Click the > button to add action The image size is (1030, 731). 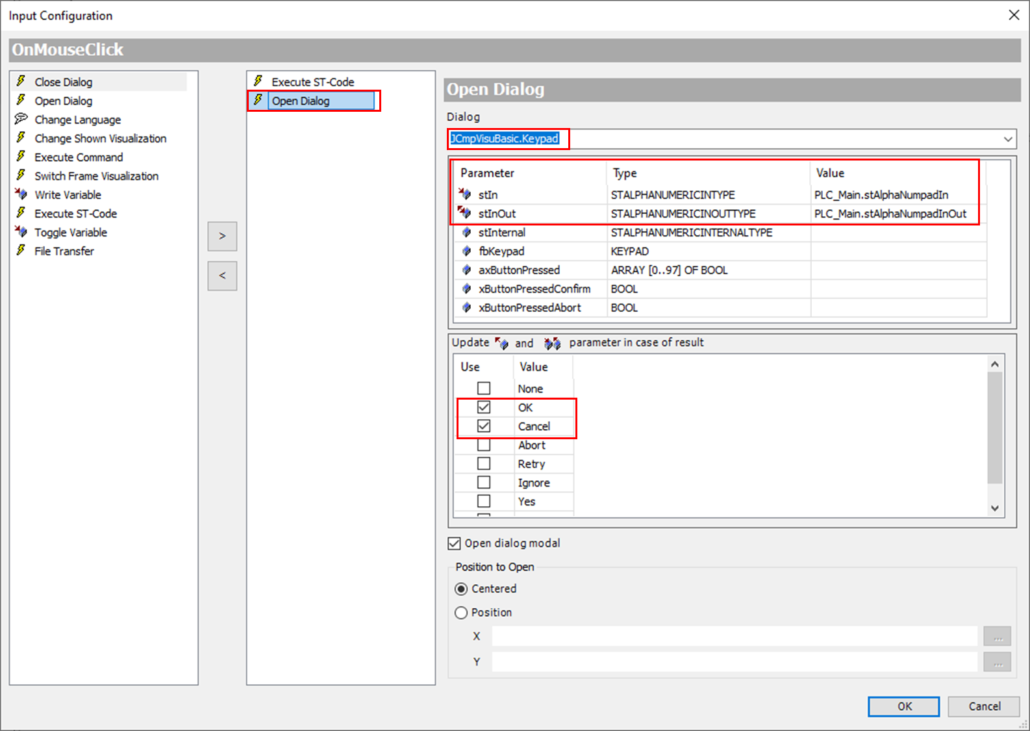(x=222, y=236)
